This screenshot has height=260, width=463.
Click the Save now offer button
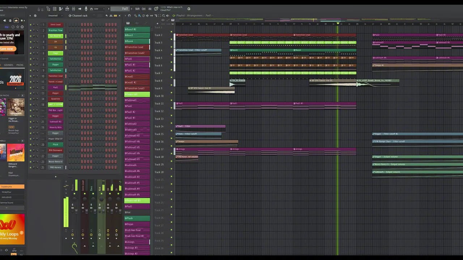7,48
